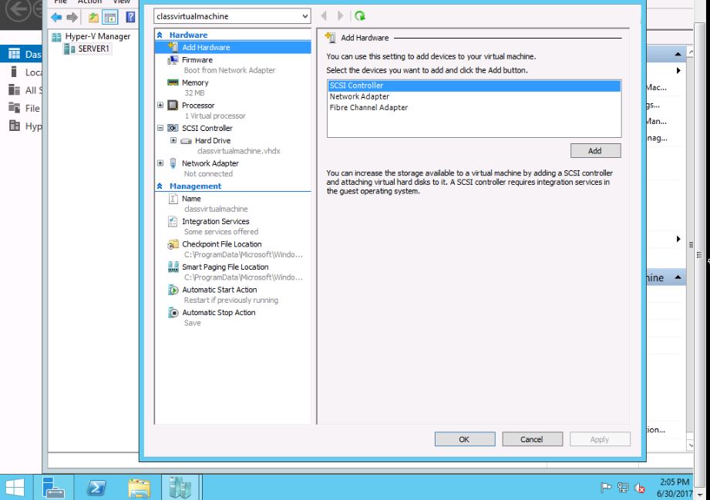This screenshot has width=710, height=500.
Task: Click the Windows Start button
Action: [15, 488]
